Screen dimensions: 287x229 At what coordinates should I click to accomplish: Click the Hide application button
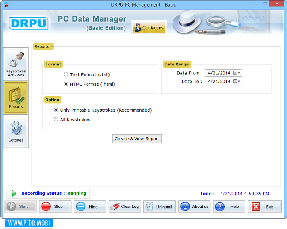pos(90,207)
